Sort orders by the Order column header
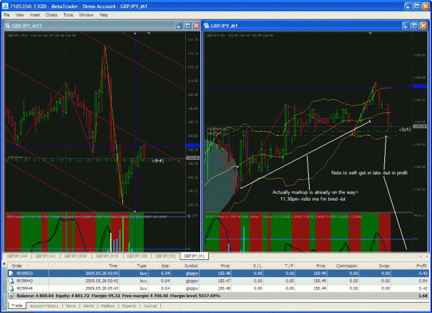 point(17,265)
